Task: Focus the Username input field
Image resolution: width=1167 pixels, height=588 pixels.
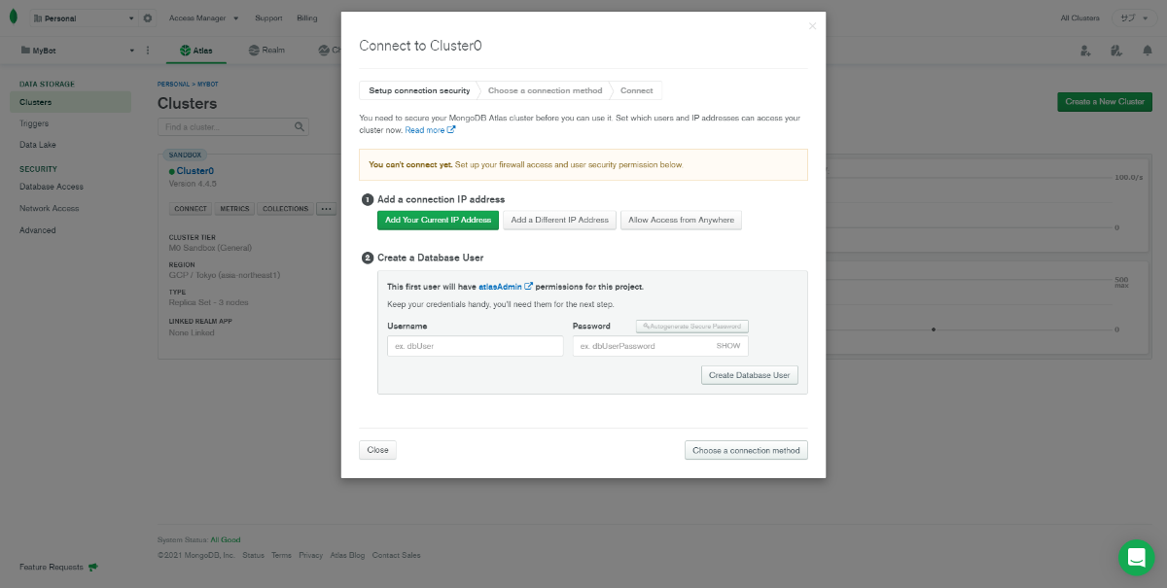Action: point(475,346)
